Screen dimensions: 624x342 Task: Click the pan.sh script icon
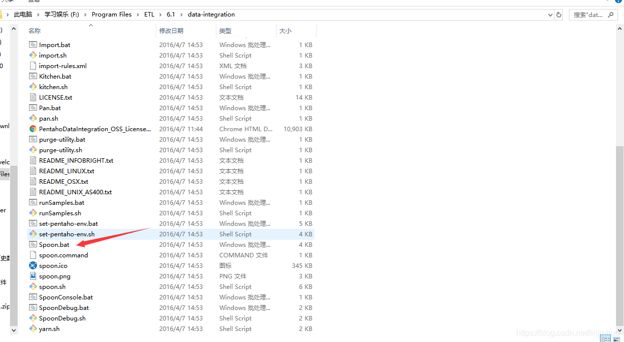33,118
